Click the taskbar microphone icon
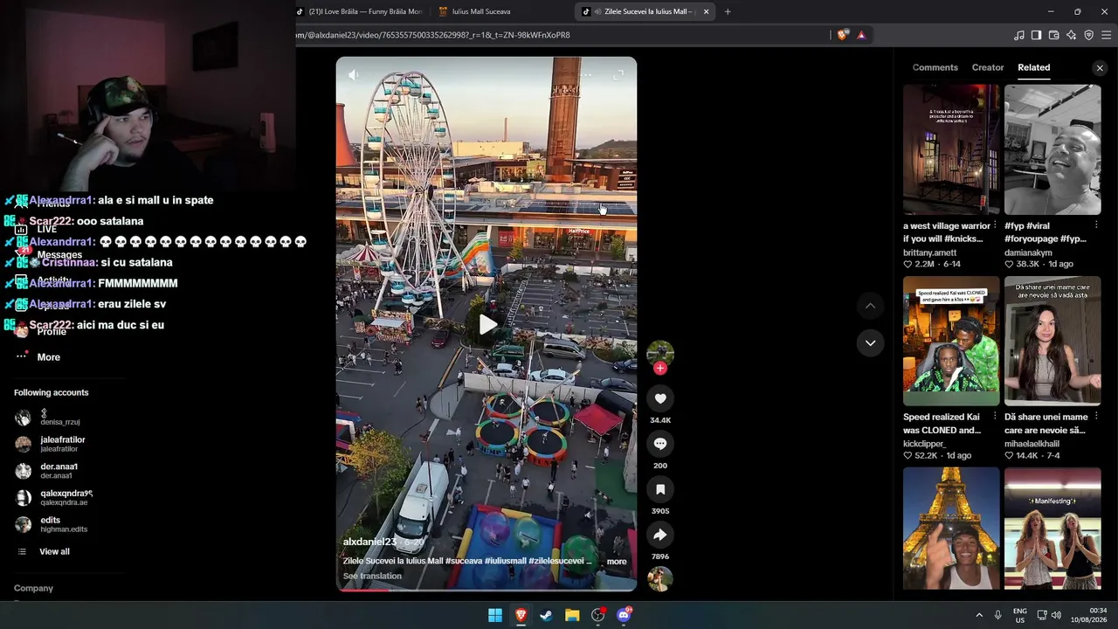The height and width of the screenshot is (629, 1118). 997,615
